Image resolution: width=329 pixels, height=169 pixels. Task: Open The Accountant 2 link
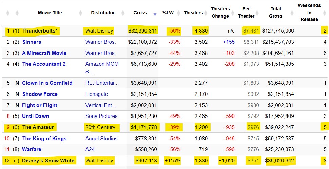click(44, 64)
